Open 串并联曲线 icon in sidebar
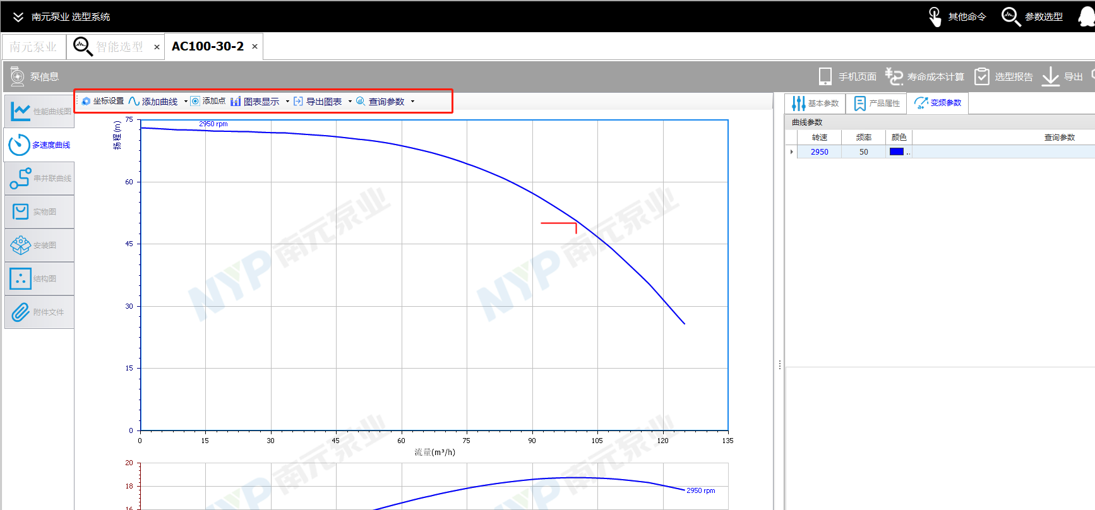The image size is (1095, 510). pyautogui.click(x=20, y=178)
